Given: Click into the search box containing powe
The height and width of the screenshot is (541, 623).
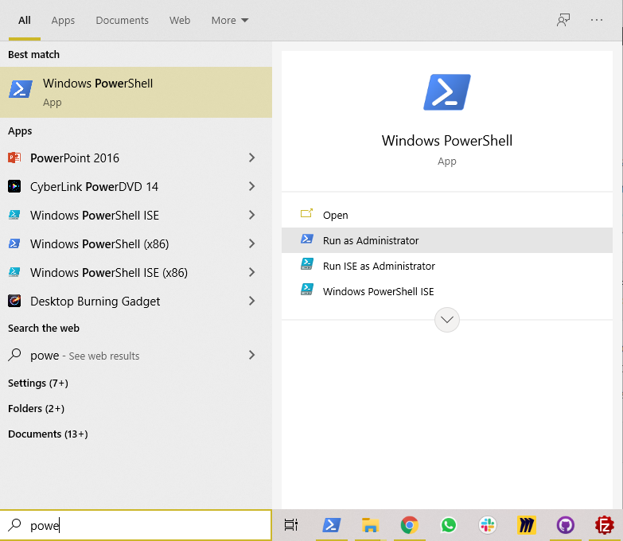Looking at the screenshot, I should point(136,525).
